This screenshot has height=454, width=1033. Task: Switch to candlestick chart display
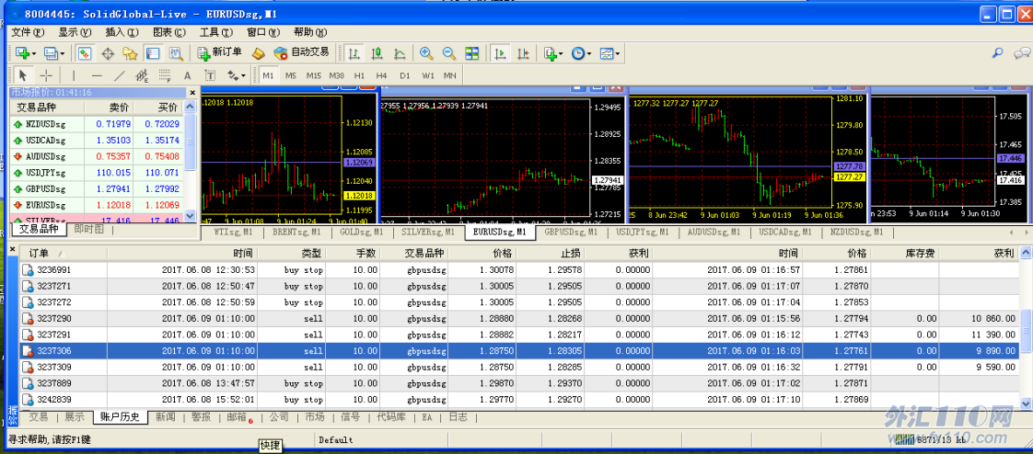click(377, 53)
